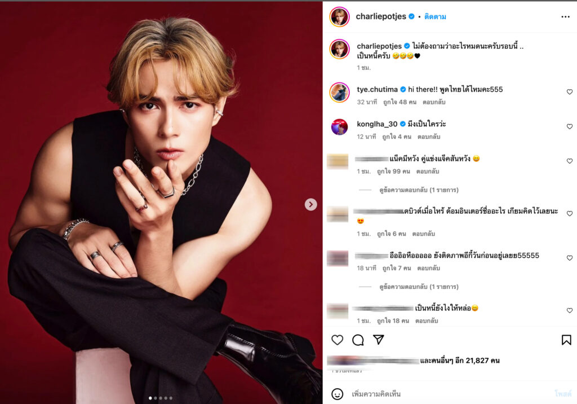The height and width of the screenshot is (404, 577).
Task: Open the three-dot more options menu
Action: click(565, 16)
